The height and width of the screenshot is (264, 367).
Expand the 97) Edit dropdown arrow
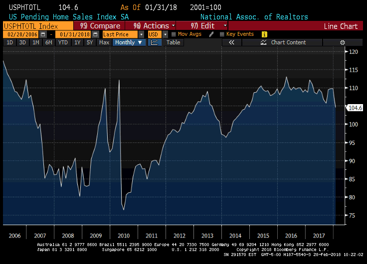(x=225, y=25)
